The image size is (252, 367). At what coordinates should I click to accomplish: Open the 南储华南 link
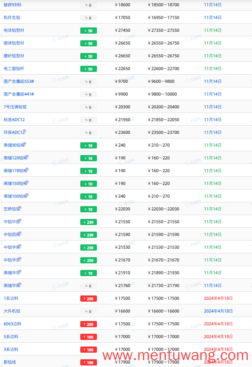point(12,285)
